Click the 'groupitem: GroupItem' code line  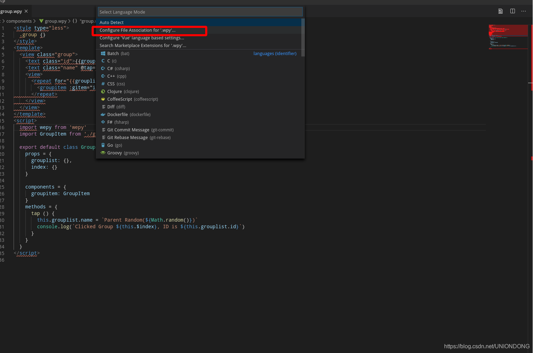(60, 193)
